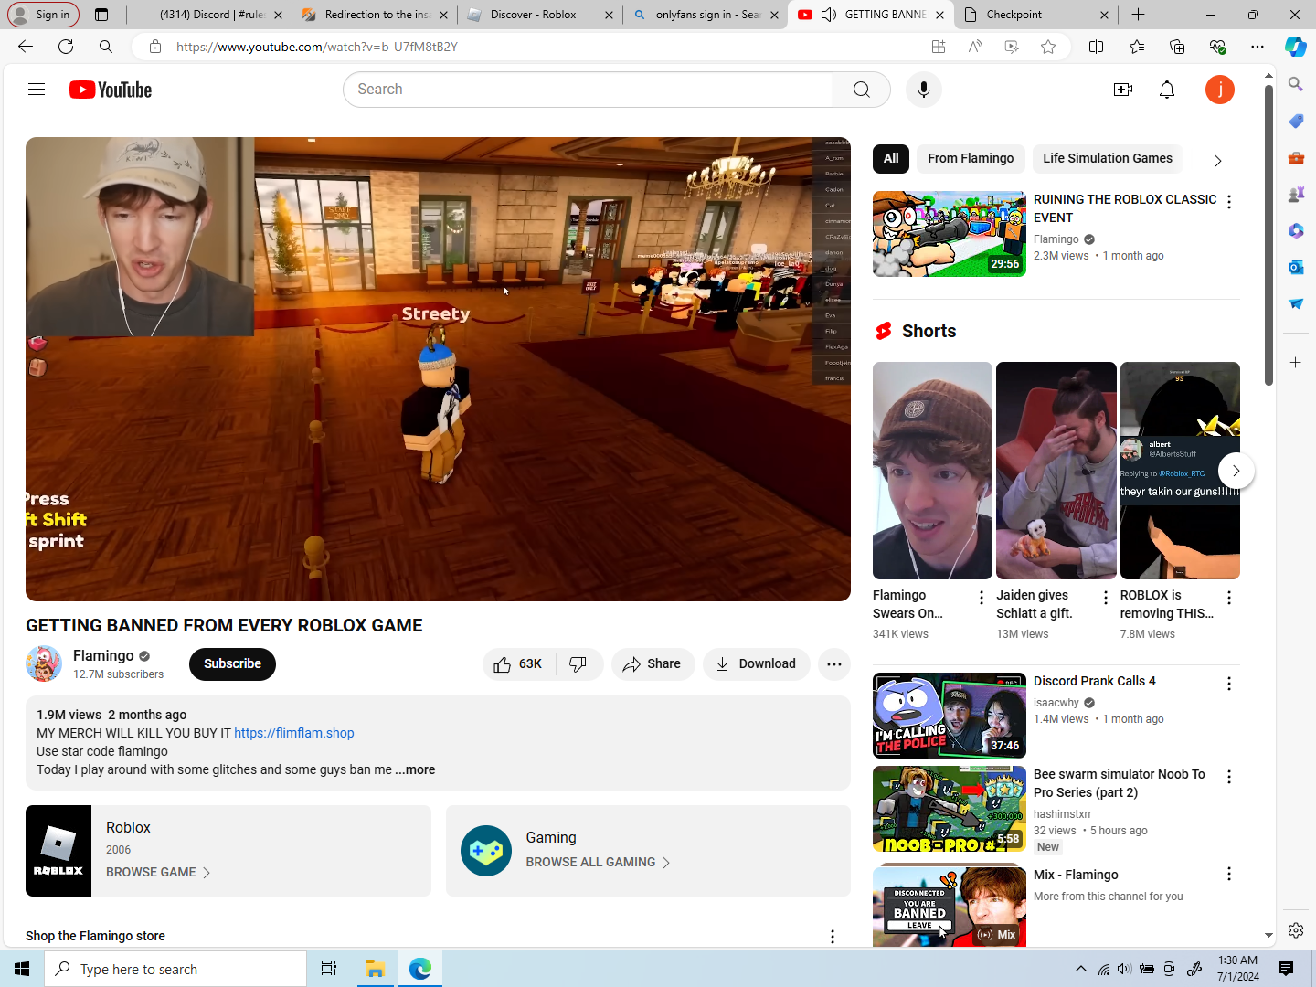Refresh the page in Edge
Image resolution: width=1316 pixels, height=987 pixels.
pyautogui.click(x=66, y=47)
